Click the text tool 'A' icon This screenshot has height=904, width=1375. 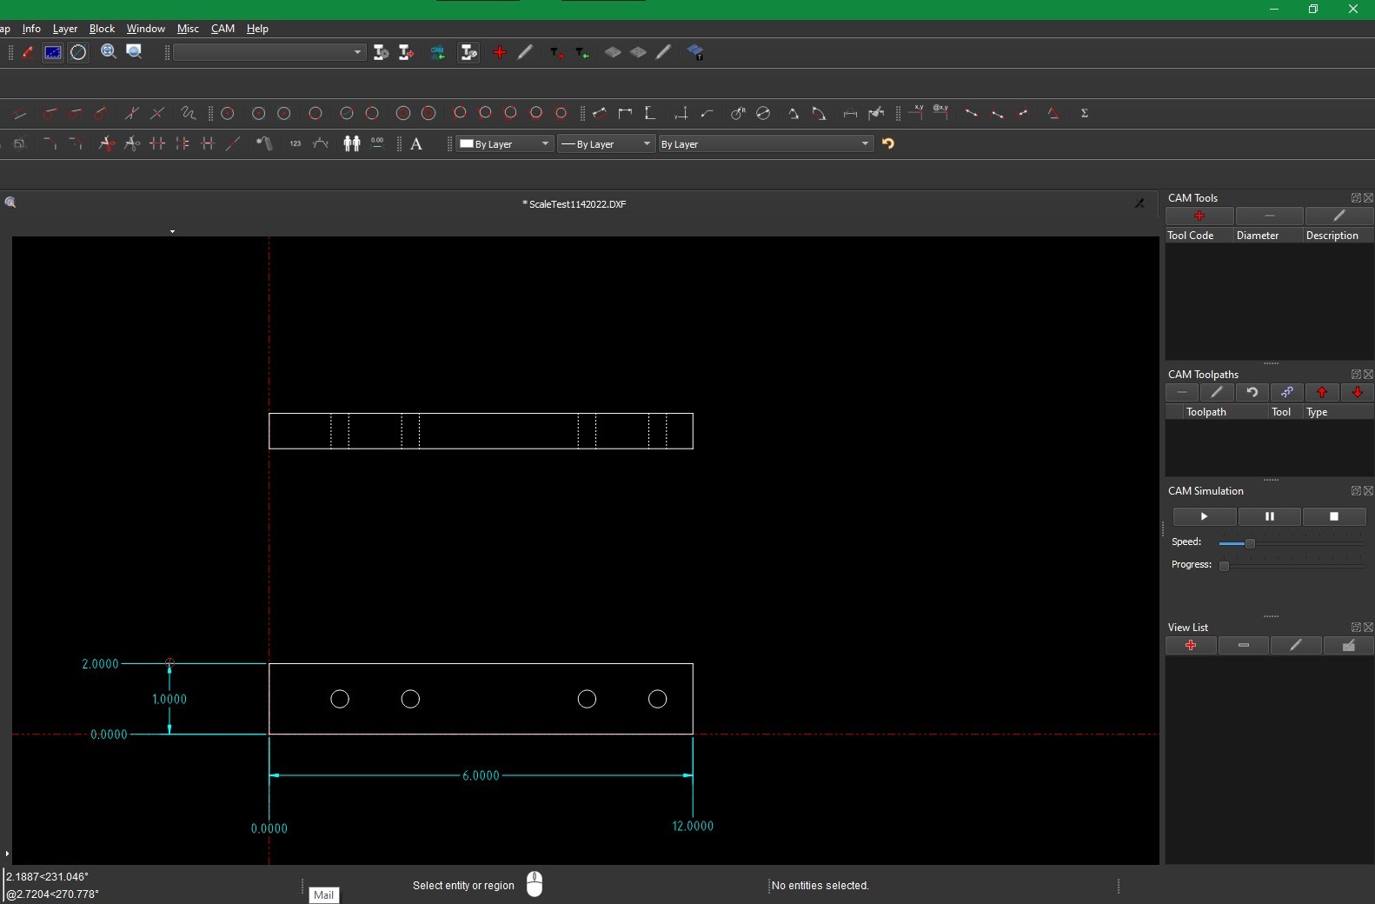pyautogui.click(x=416, y=144)
